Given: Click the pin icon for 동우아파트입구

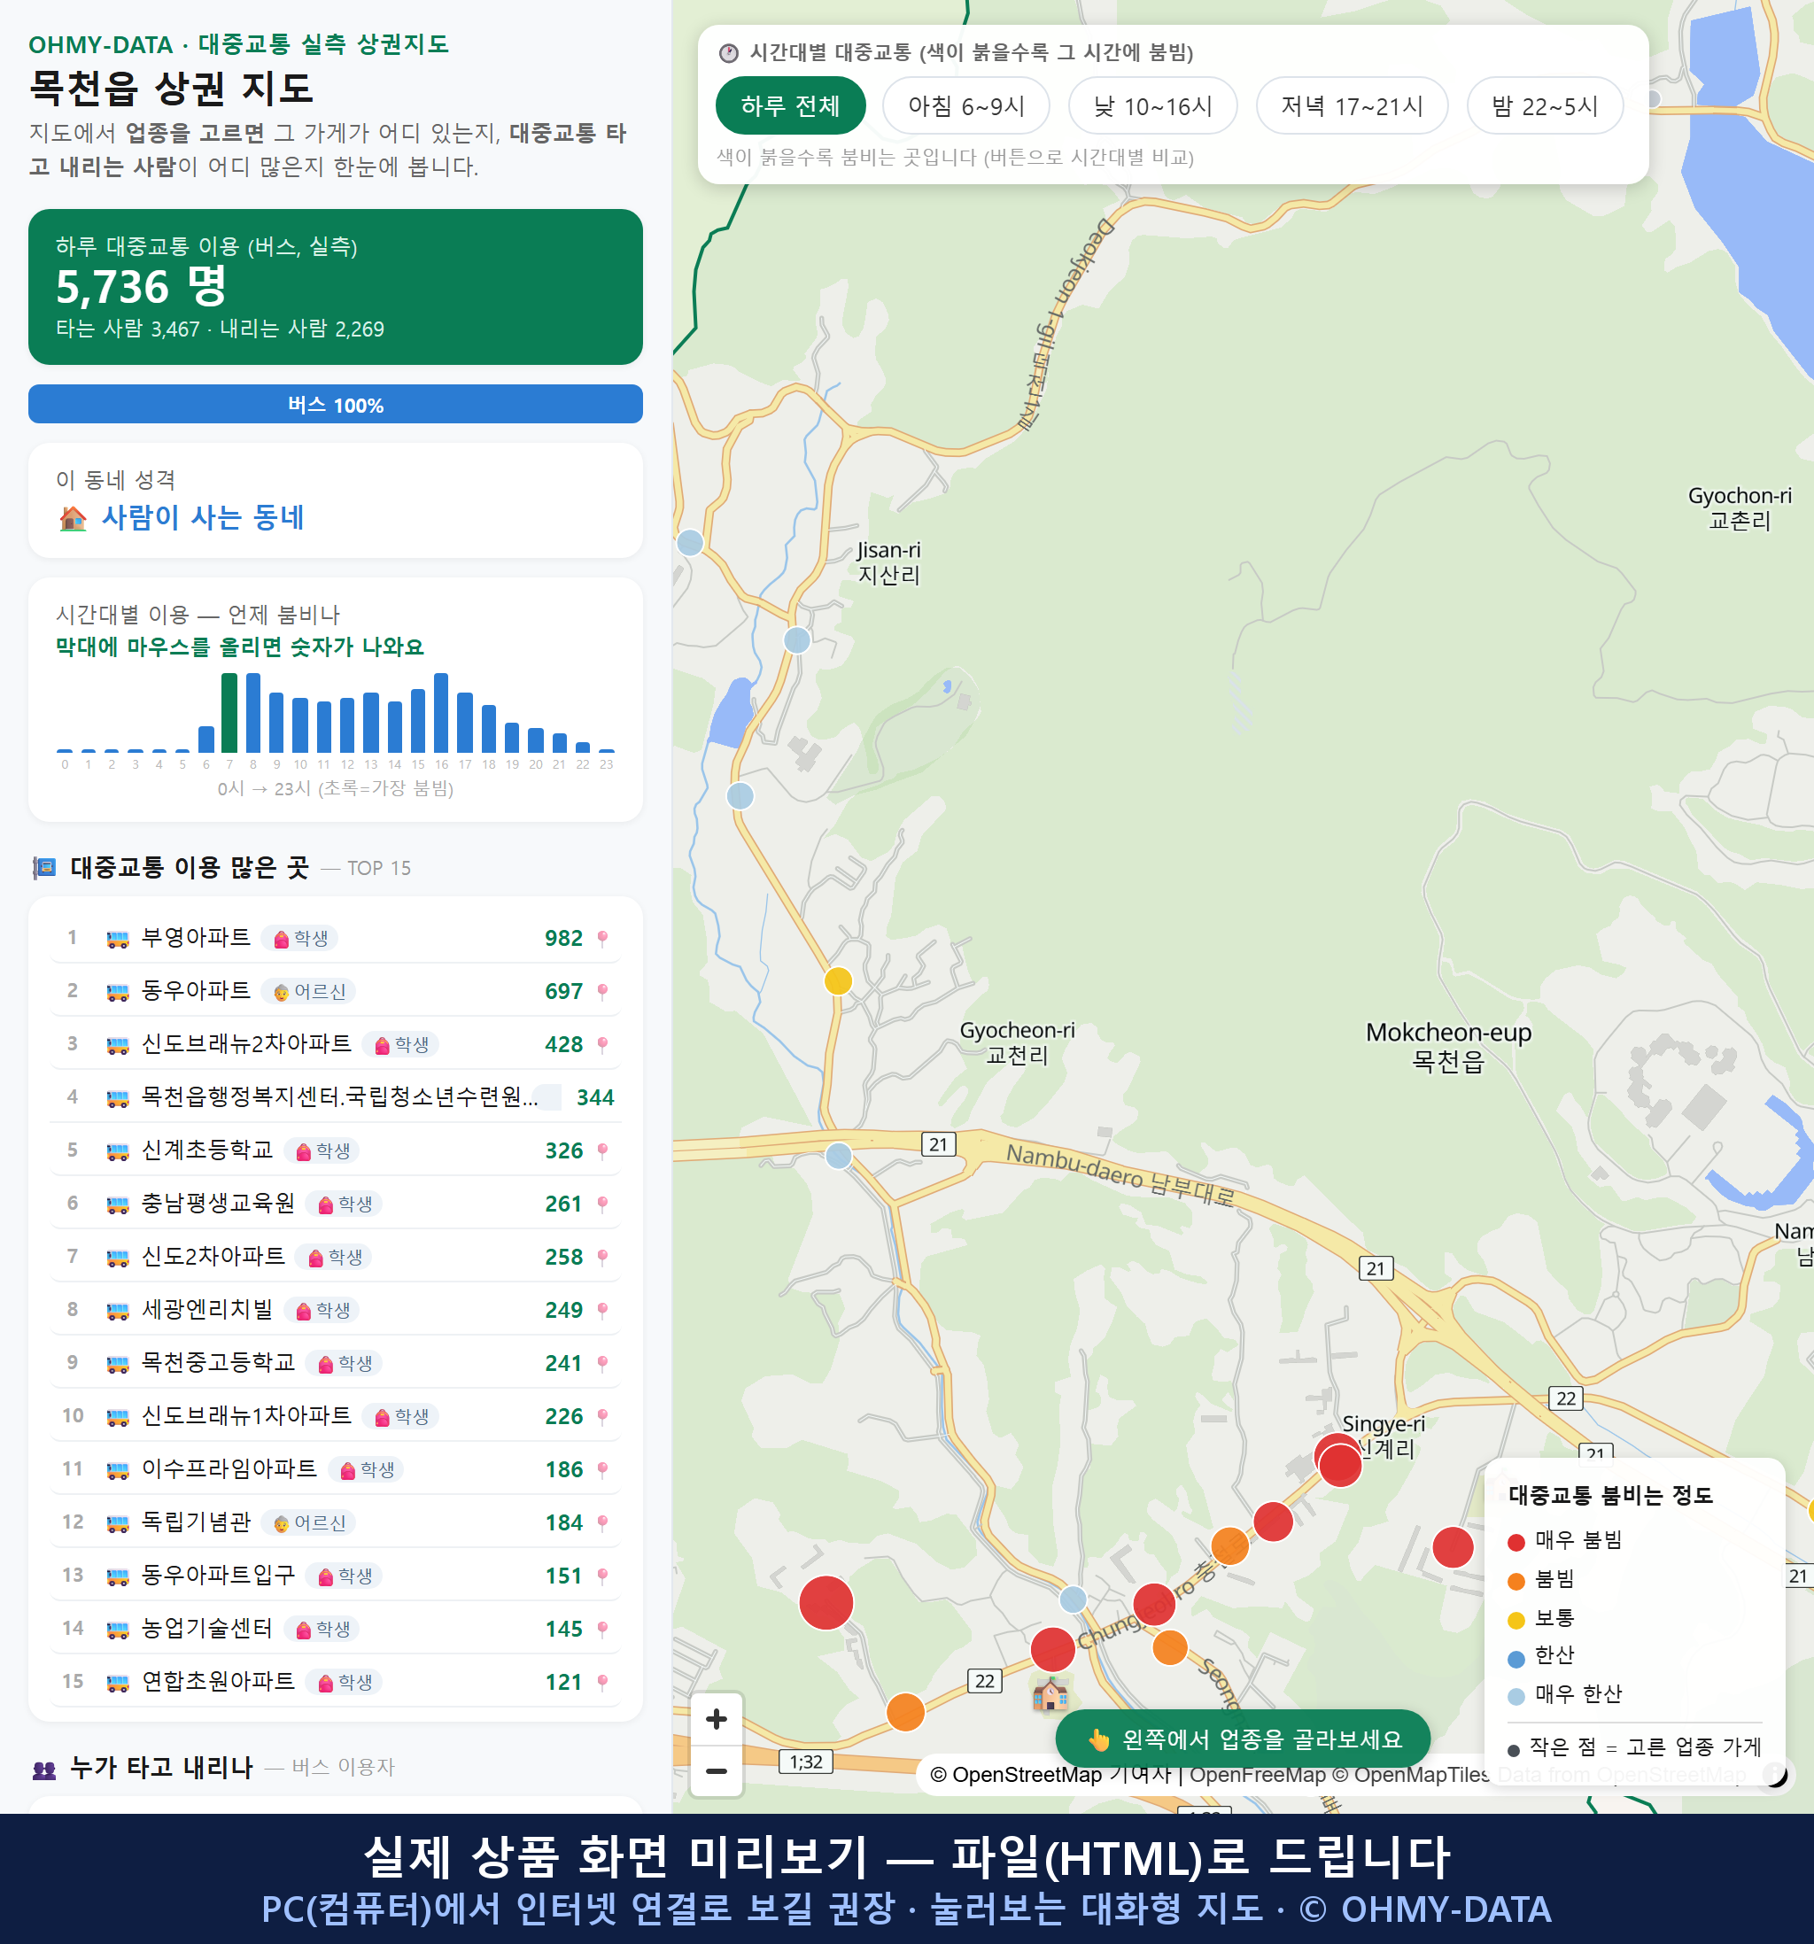Looking at the screenshot, I should tap(602, 1576).
